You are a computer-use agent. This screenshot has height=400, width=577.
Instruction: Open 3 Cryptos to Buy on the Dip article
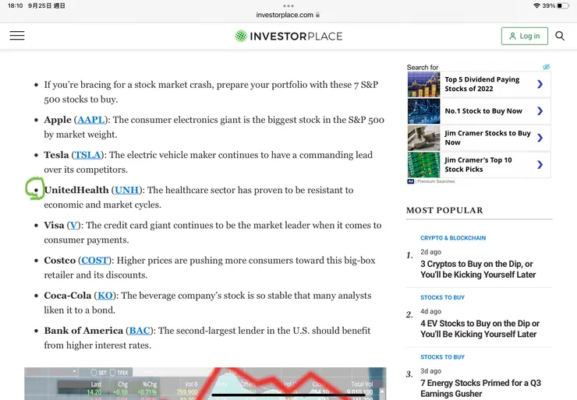click(478, 269)
